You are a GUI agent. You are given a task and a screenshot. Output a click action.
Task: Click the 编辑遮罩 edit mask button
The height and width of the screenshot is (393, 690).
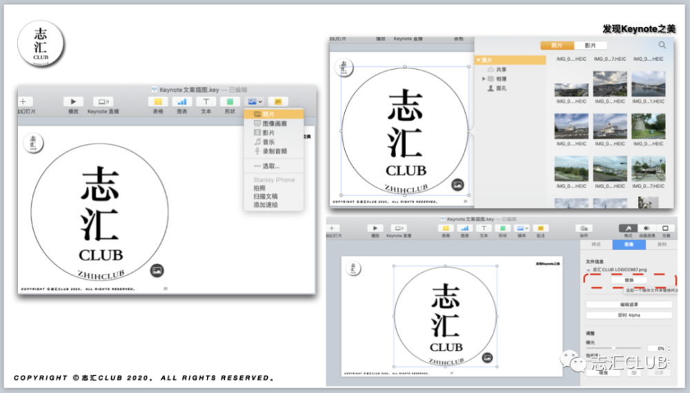coord(629,305)
